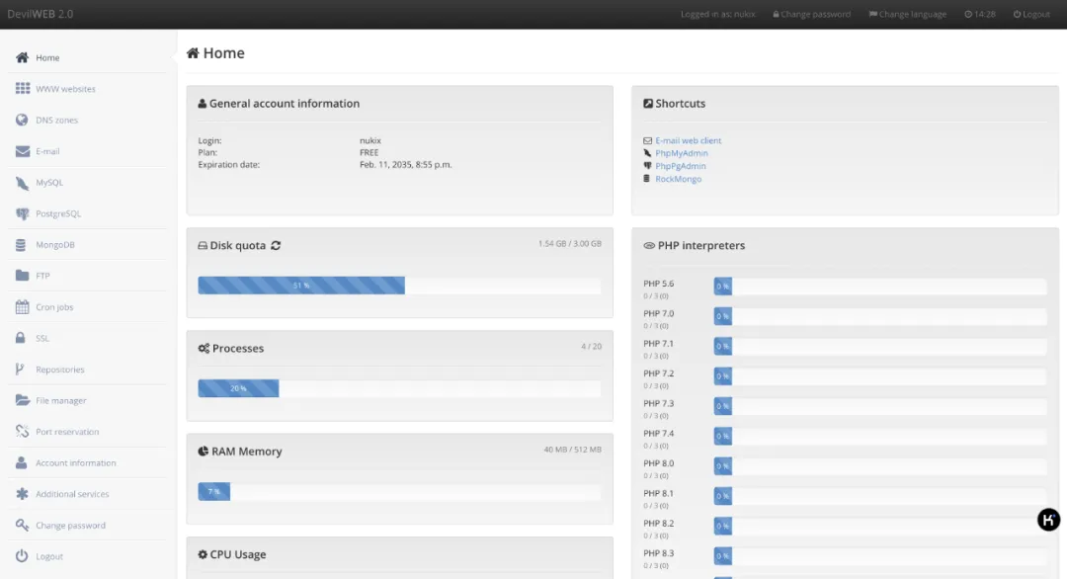Click the '4 / 20' processes count
This screenshot has width=1067, height=579.
pos(592,346)
